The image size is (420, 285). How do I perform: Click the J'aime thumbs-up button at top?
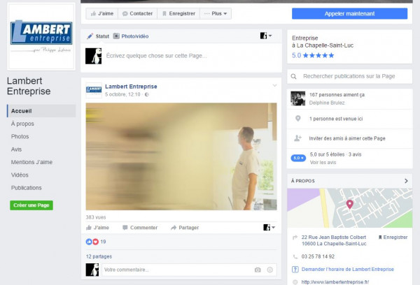(x=102, y=14)
